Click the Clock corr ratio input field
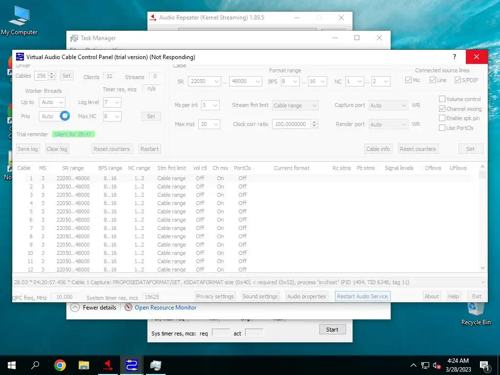This screenshot has height=375, width=500. (x=292, y=124)
